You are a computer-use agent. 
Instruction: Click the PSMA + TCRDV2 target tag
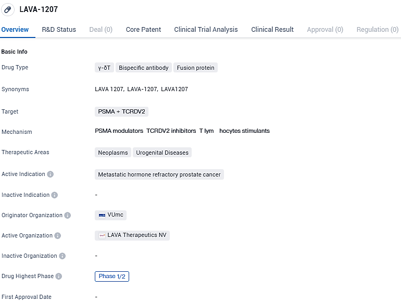(121, 111)
